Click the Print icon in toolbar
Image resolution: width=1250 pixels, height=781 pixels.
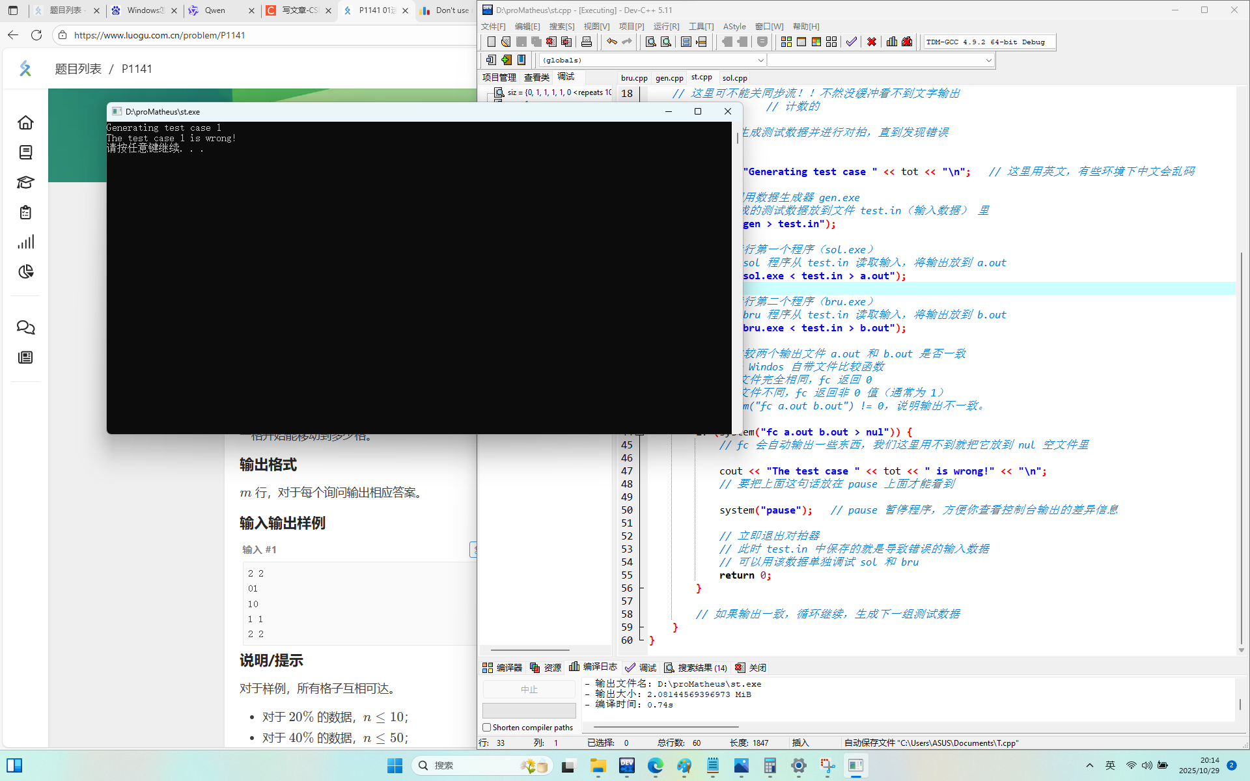point(587,42)
